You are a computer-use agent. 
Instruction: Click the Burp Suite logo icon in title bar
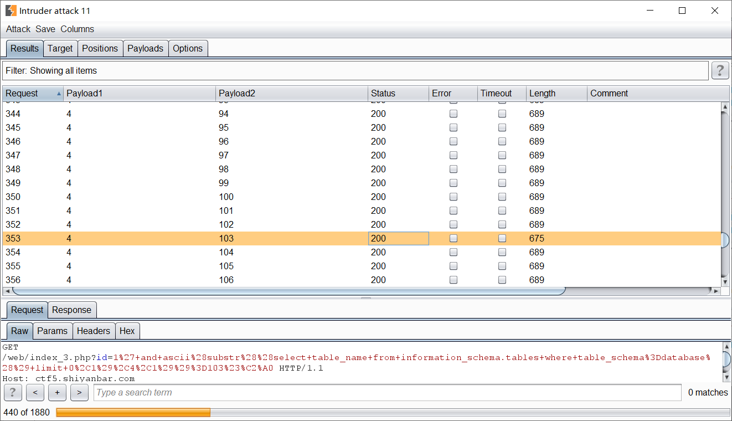click(11, 11)
